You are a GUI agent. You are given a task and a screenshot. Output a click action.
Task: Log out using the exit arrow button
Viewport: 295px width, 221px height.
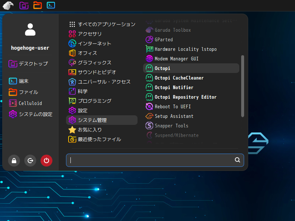point(30,161)
